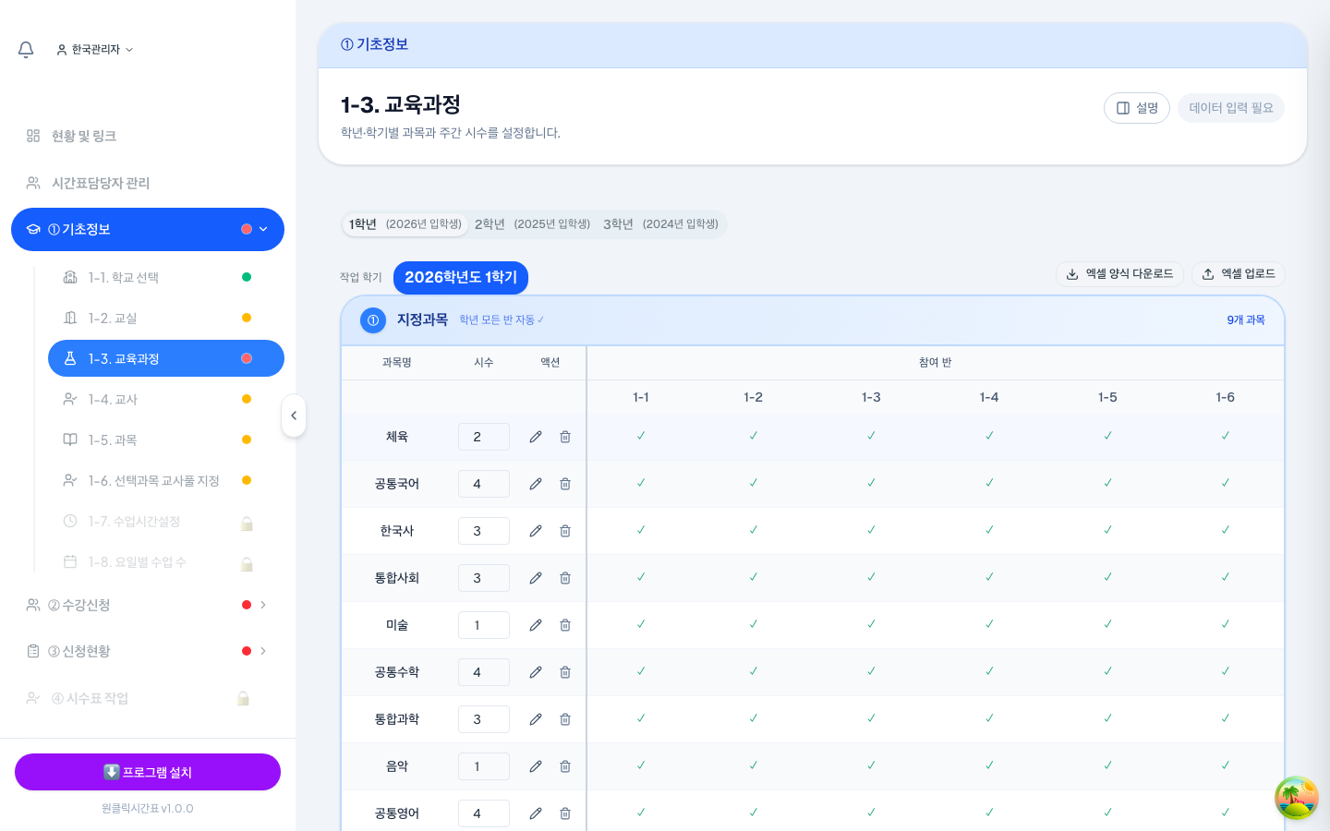Delete the 미술 subject trash icon
The image size is (1330, 831).
565,625
